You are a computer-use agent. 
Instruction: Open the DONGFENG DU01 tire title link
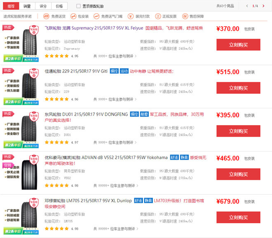[x=86, y=114]
